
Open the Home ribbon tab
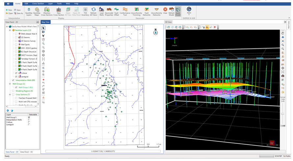point(18,4)
